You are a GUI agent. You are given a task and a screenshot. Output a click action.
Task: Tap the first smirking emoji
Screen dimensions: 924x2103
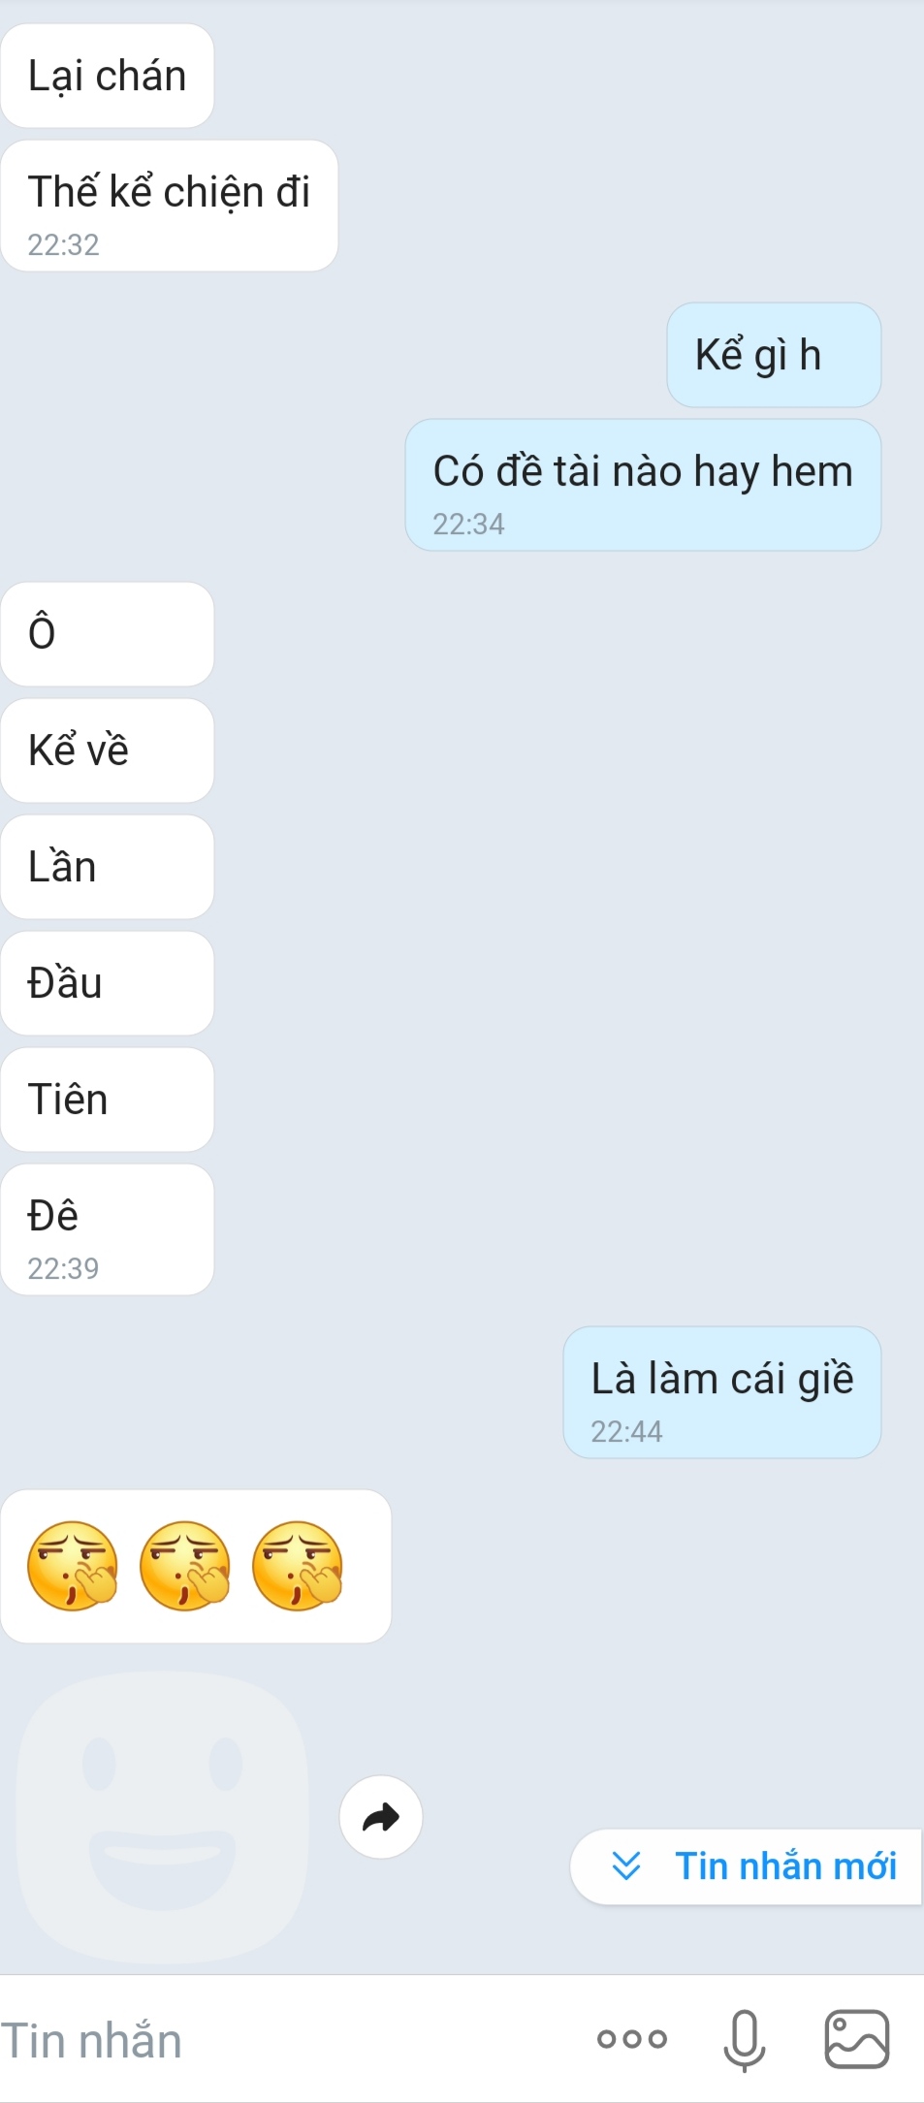pos(73,1566)
